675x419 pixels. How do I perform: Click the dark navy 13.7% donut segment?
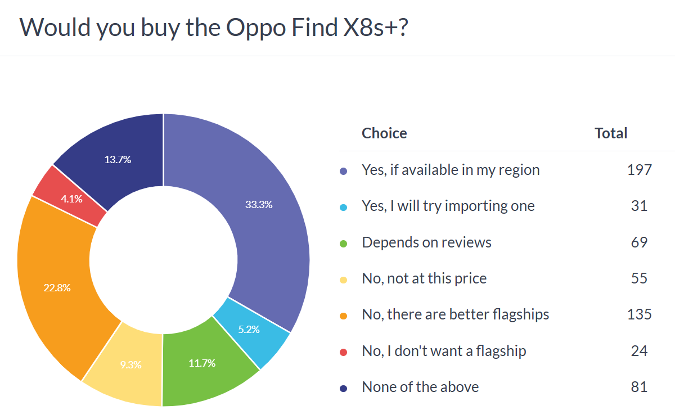click(118, 159)
